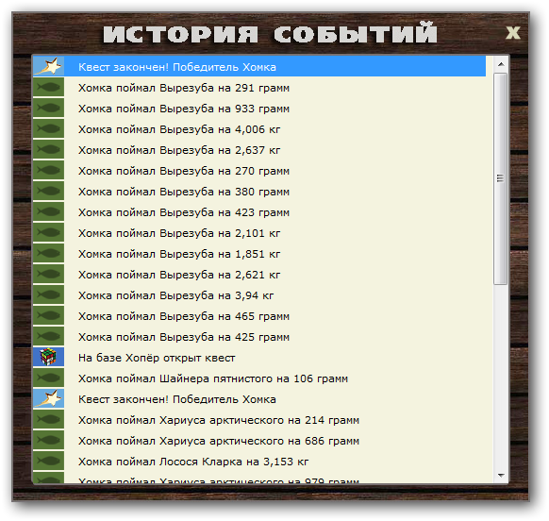Click the star icon of the highlighted quest-finished row
The height and width of the screenshot is (521, 549).
[49, 66]
